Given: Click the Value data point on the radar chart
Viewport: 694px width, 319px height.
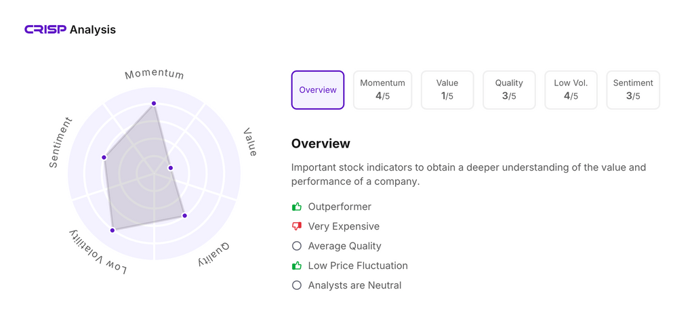Looking at the screenshot, I should (x=171, y=168).
